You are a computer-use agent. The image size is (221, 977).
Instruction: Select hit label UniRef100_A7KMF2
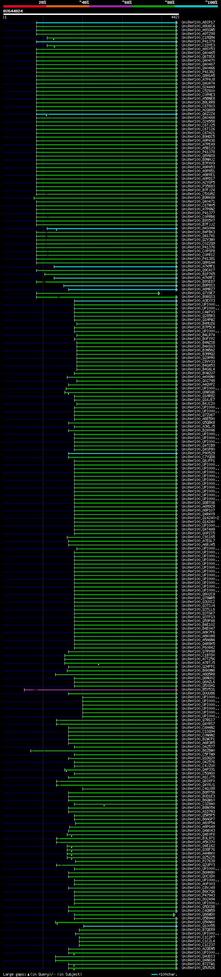coord(198,278)
